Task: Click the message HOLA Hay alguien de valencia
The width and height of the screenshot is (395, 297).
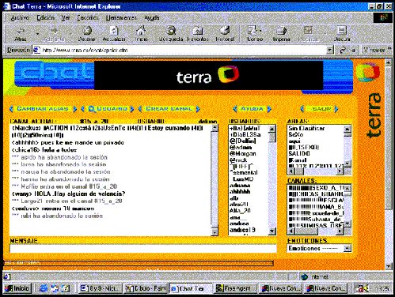Action: 68,194
